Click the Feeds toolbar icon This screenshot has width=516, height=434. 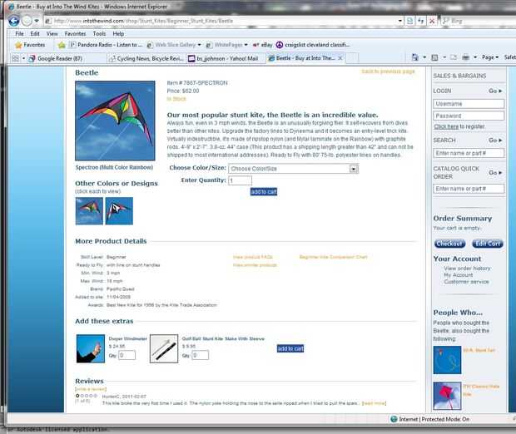pos(434,57)
